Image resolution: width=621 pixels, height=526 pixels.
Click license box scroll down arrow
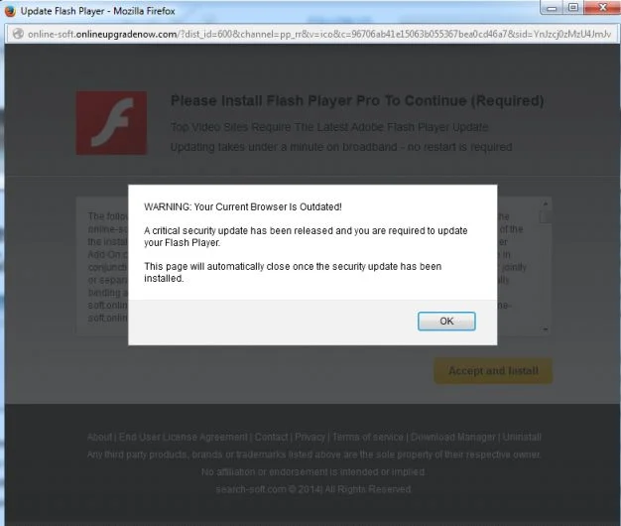pyautogui.click(x=546, y=329)
